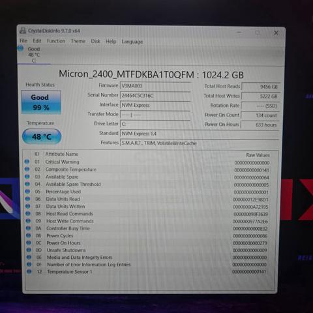Click the Interface field NVM Express
The width and height of the screenshot is (313, 313).
click(x=155, y=105)
